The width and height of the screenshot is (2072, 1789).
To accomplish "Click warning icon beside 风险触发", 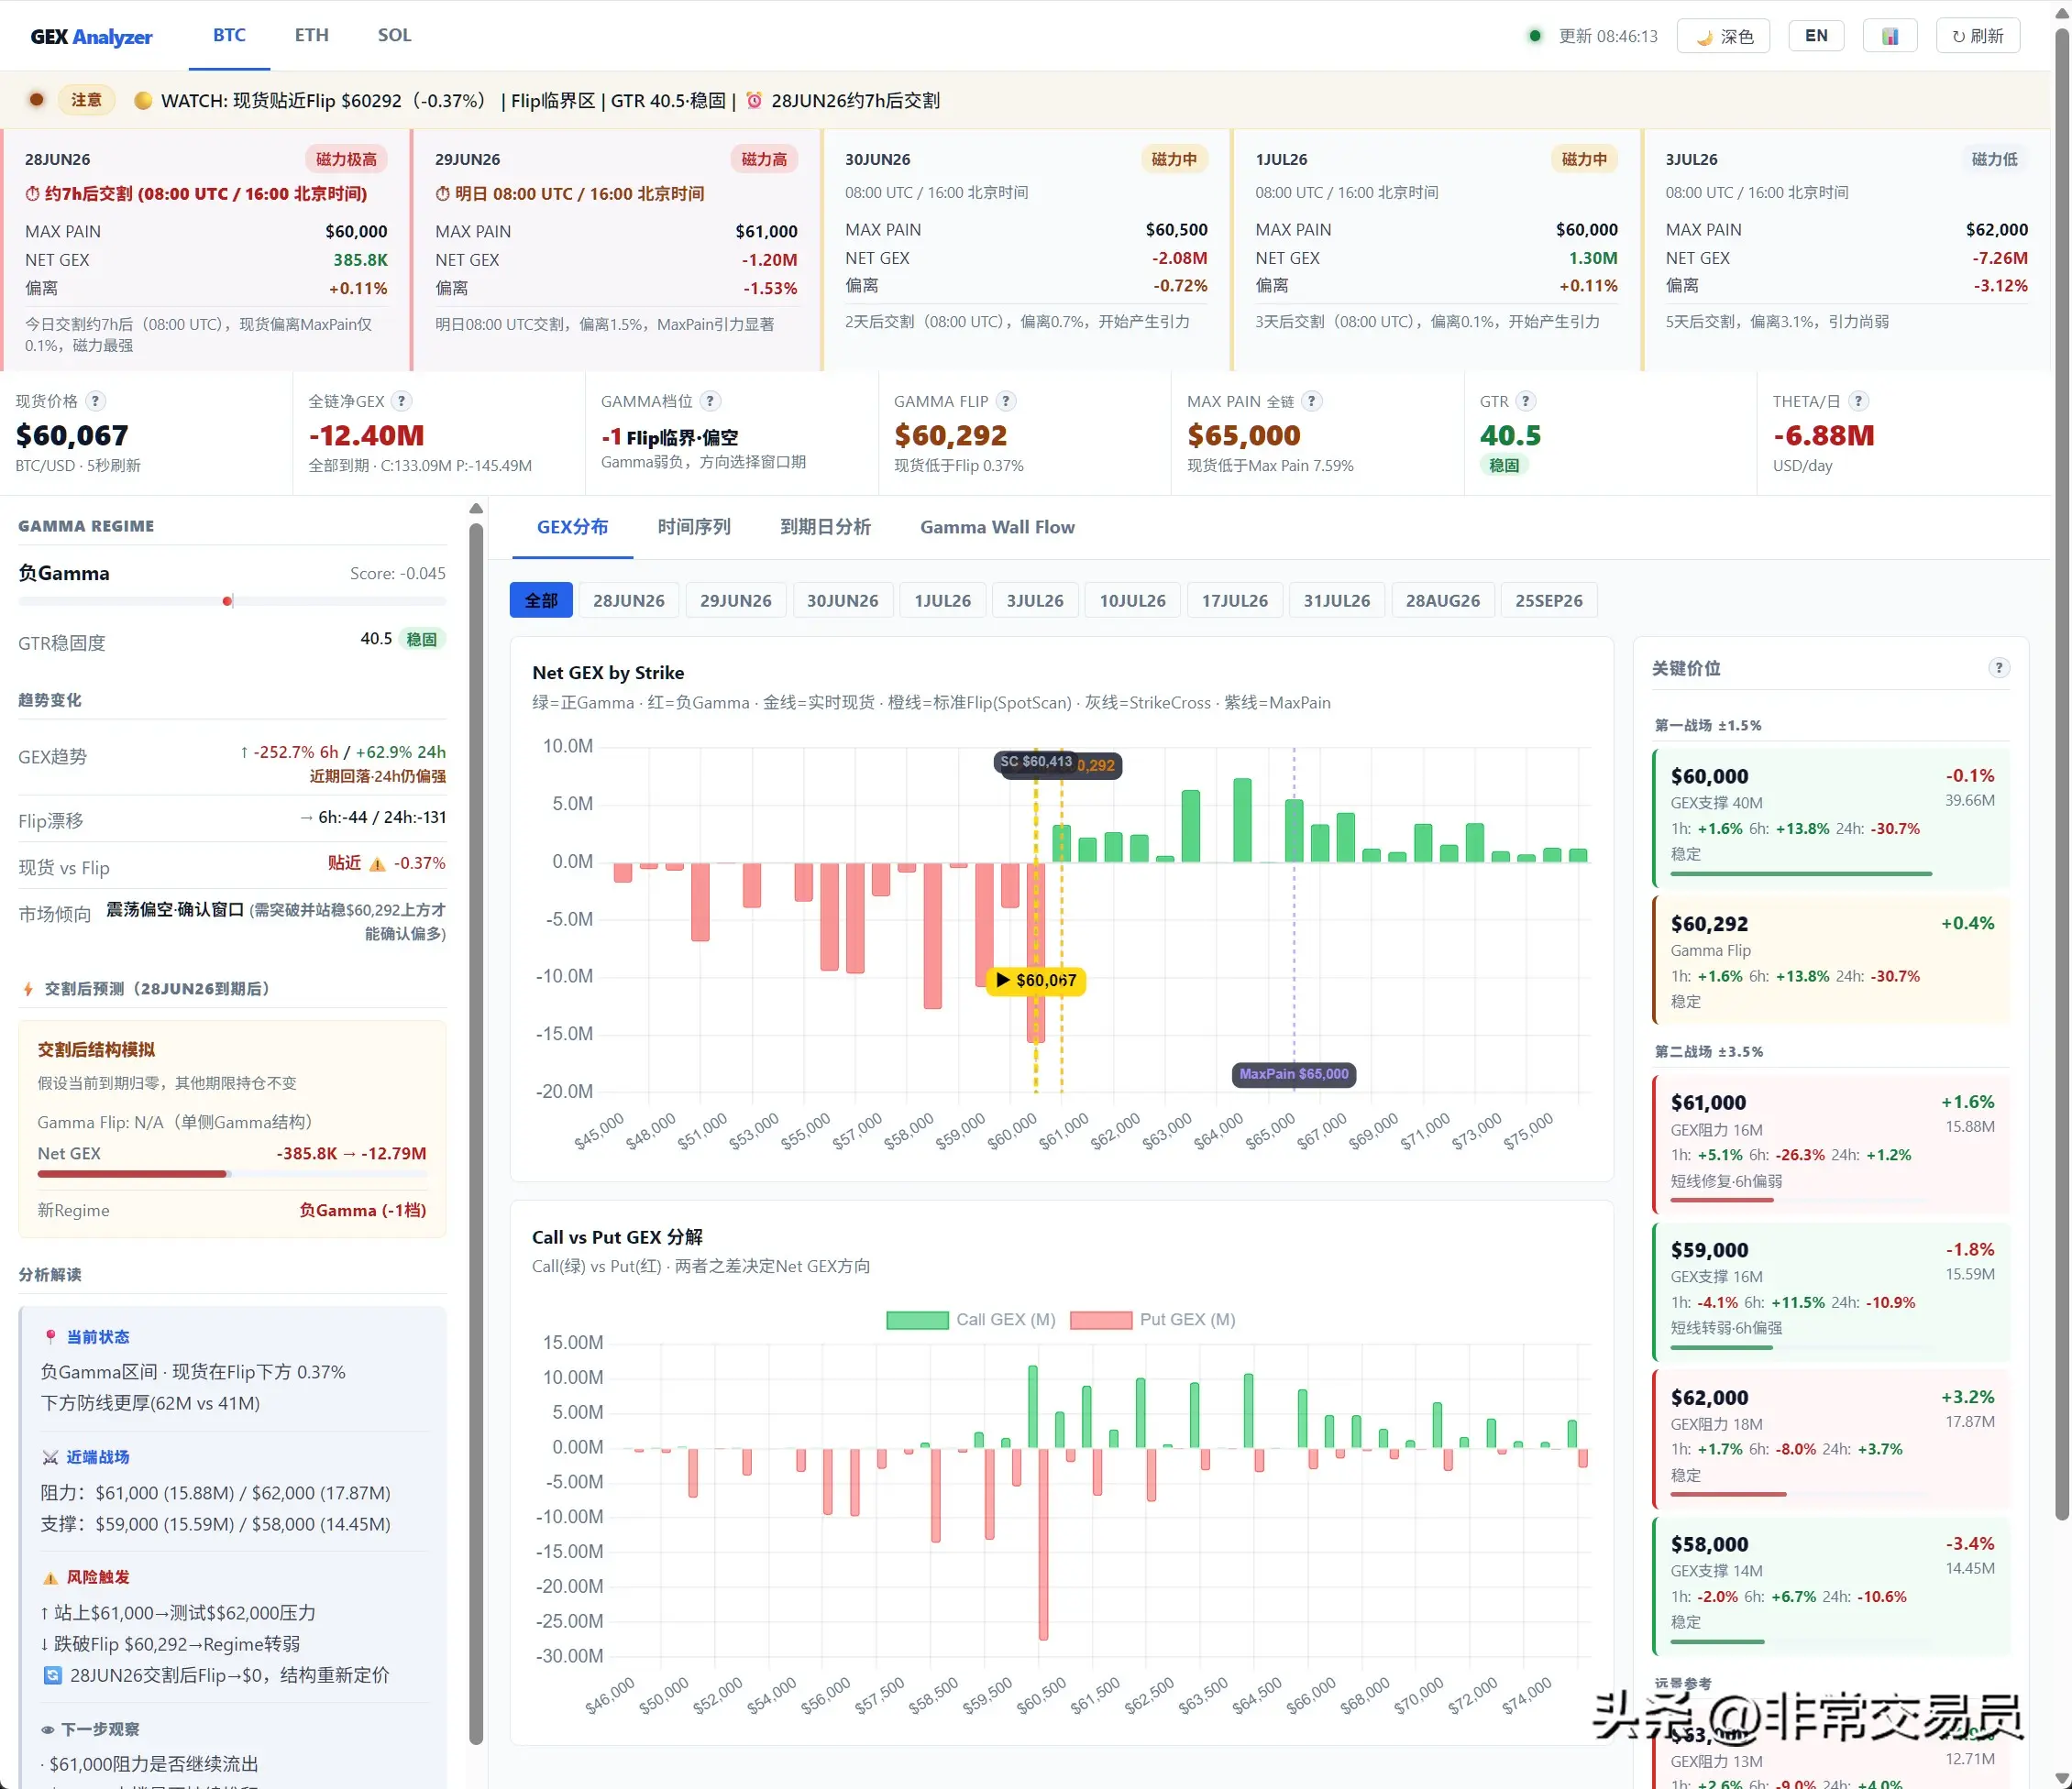I will [50, 1577].
